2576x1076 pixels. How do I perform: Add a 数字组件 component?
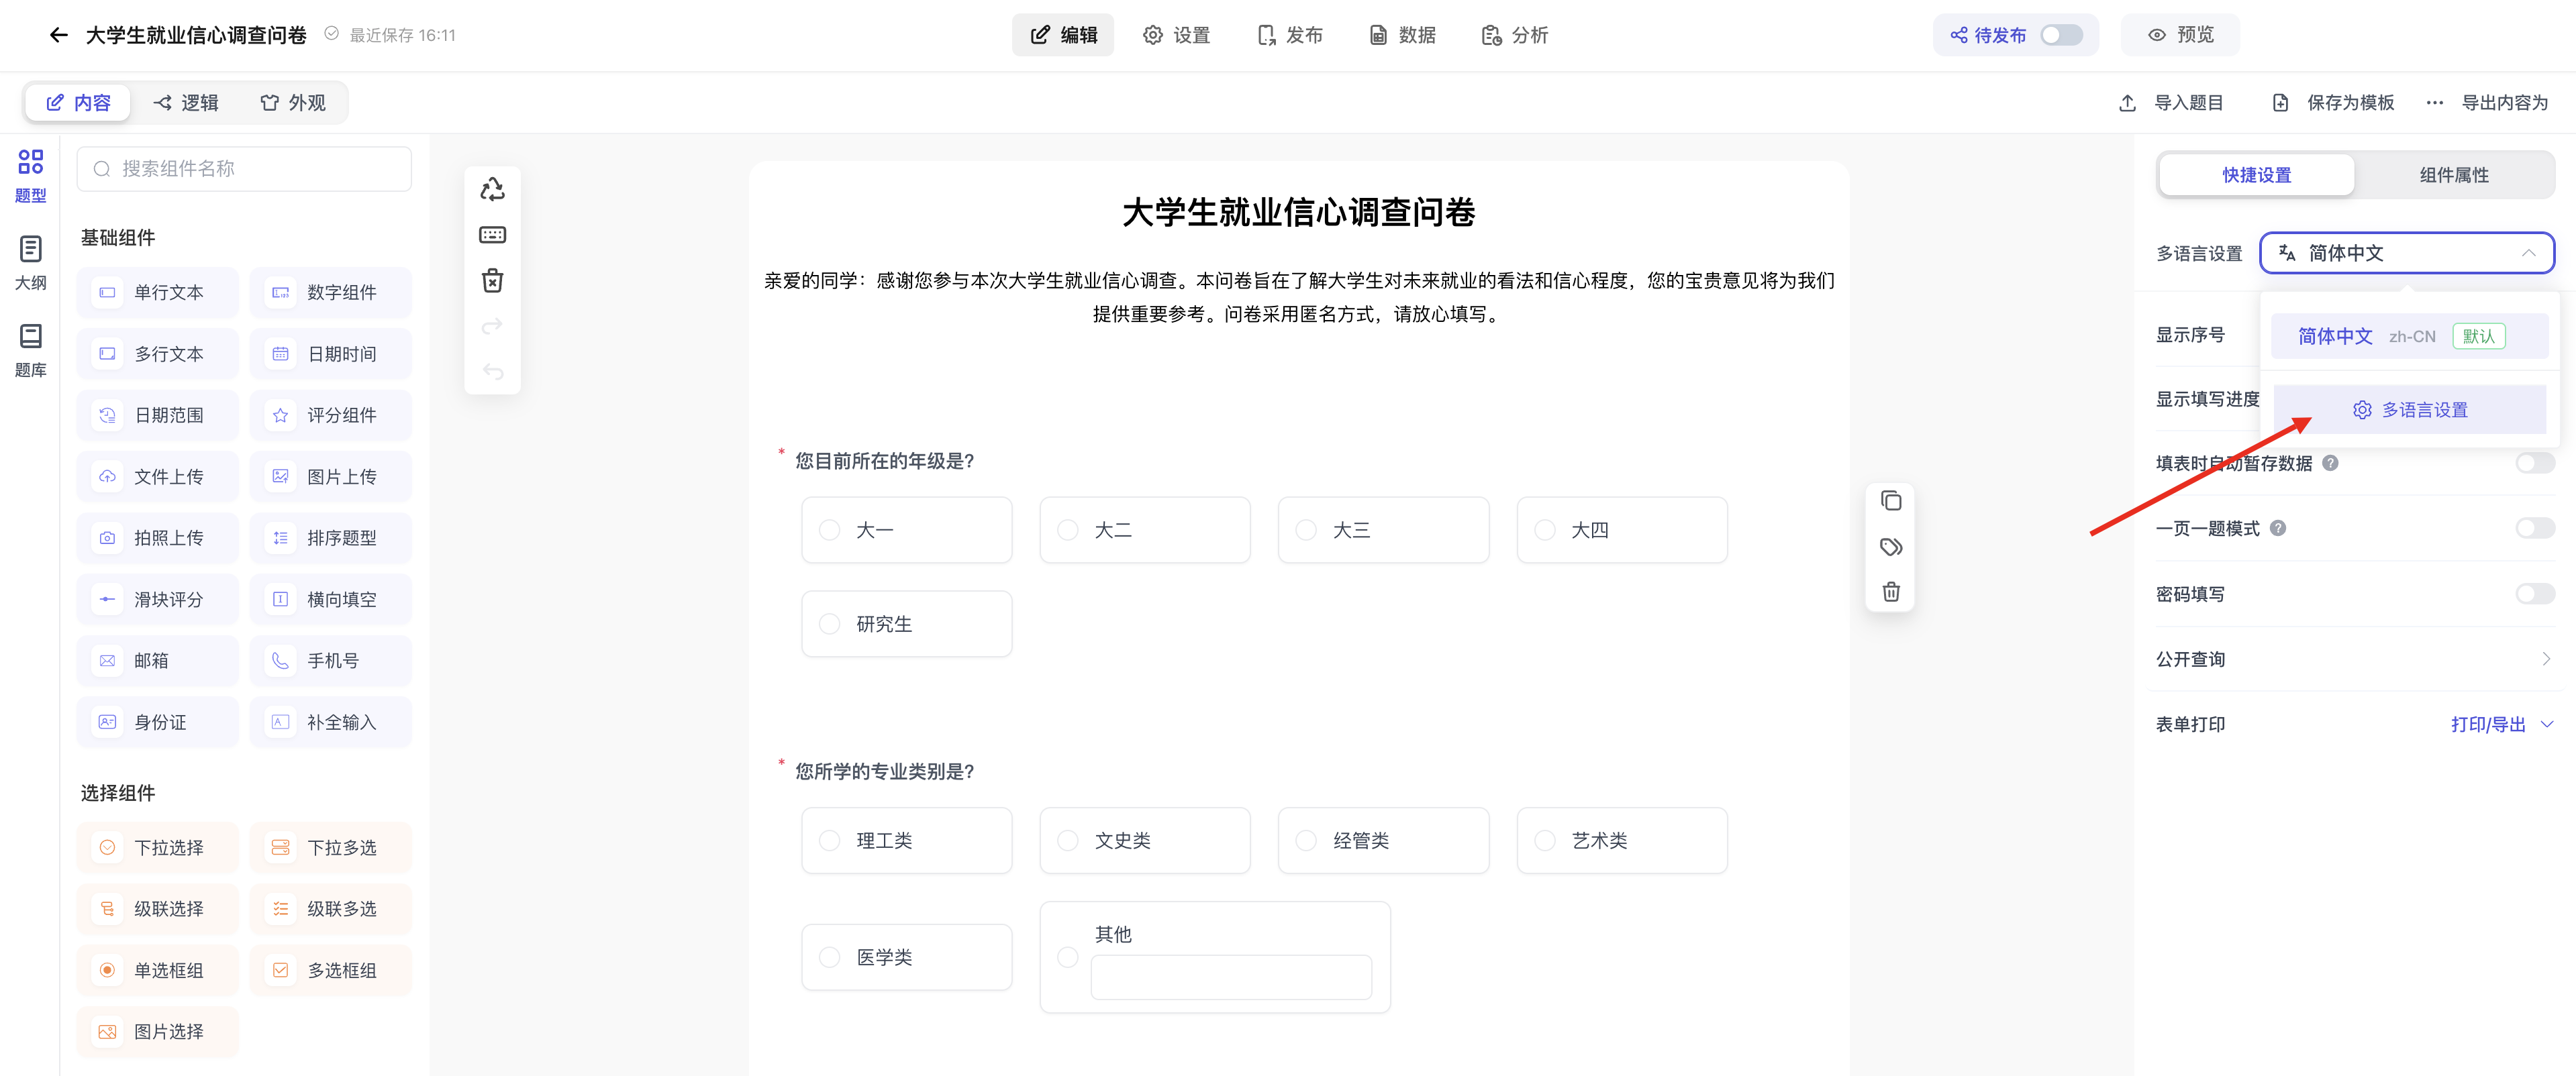click(x=330, y=292)
